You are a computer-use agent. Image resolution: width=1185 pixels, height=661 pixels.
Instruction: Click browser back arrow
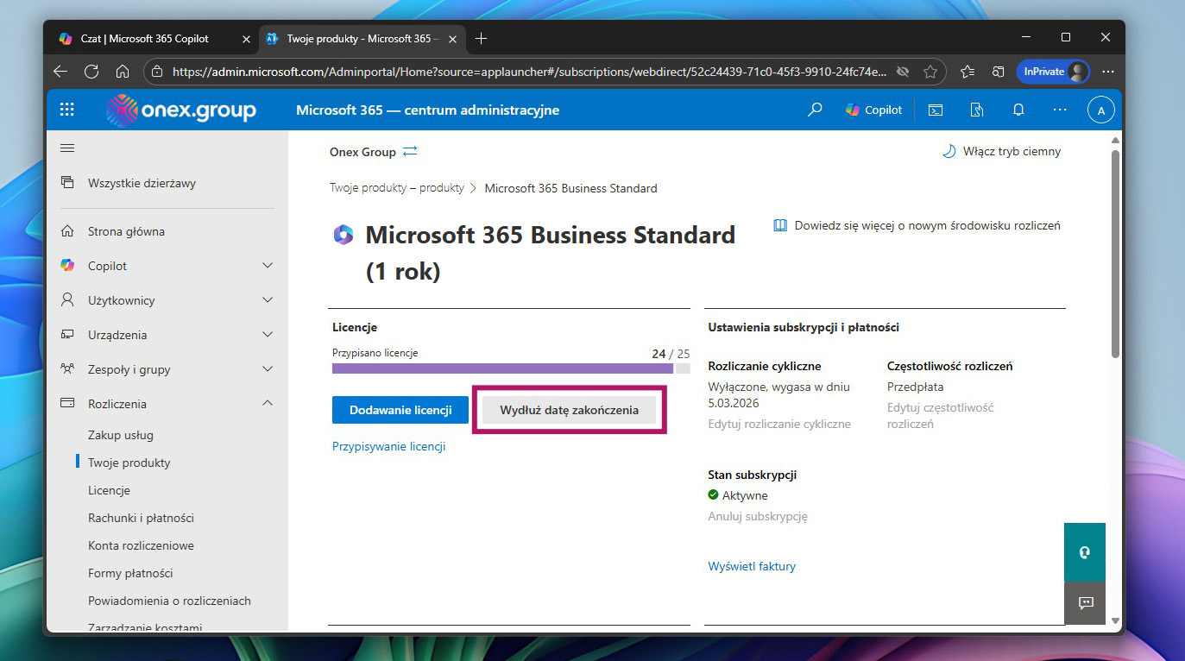click(x=60, y=72)
